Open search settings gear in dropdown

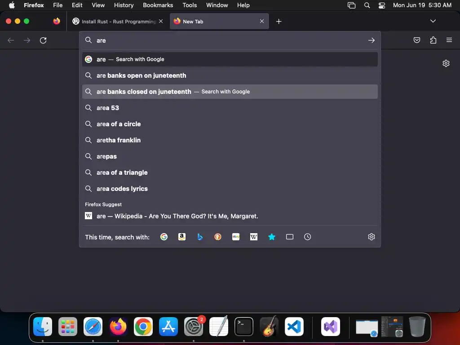tap(372, 237)
